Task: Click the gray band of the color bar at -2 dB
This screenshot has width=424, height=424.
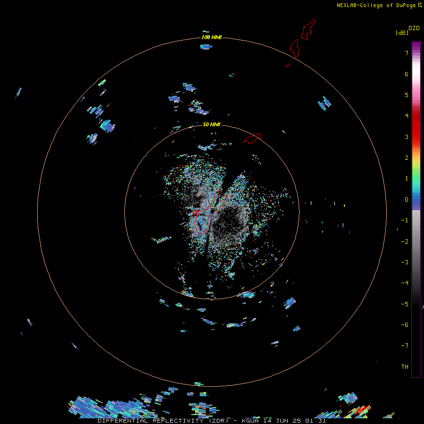Action: [x=416, y=242]
